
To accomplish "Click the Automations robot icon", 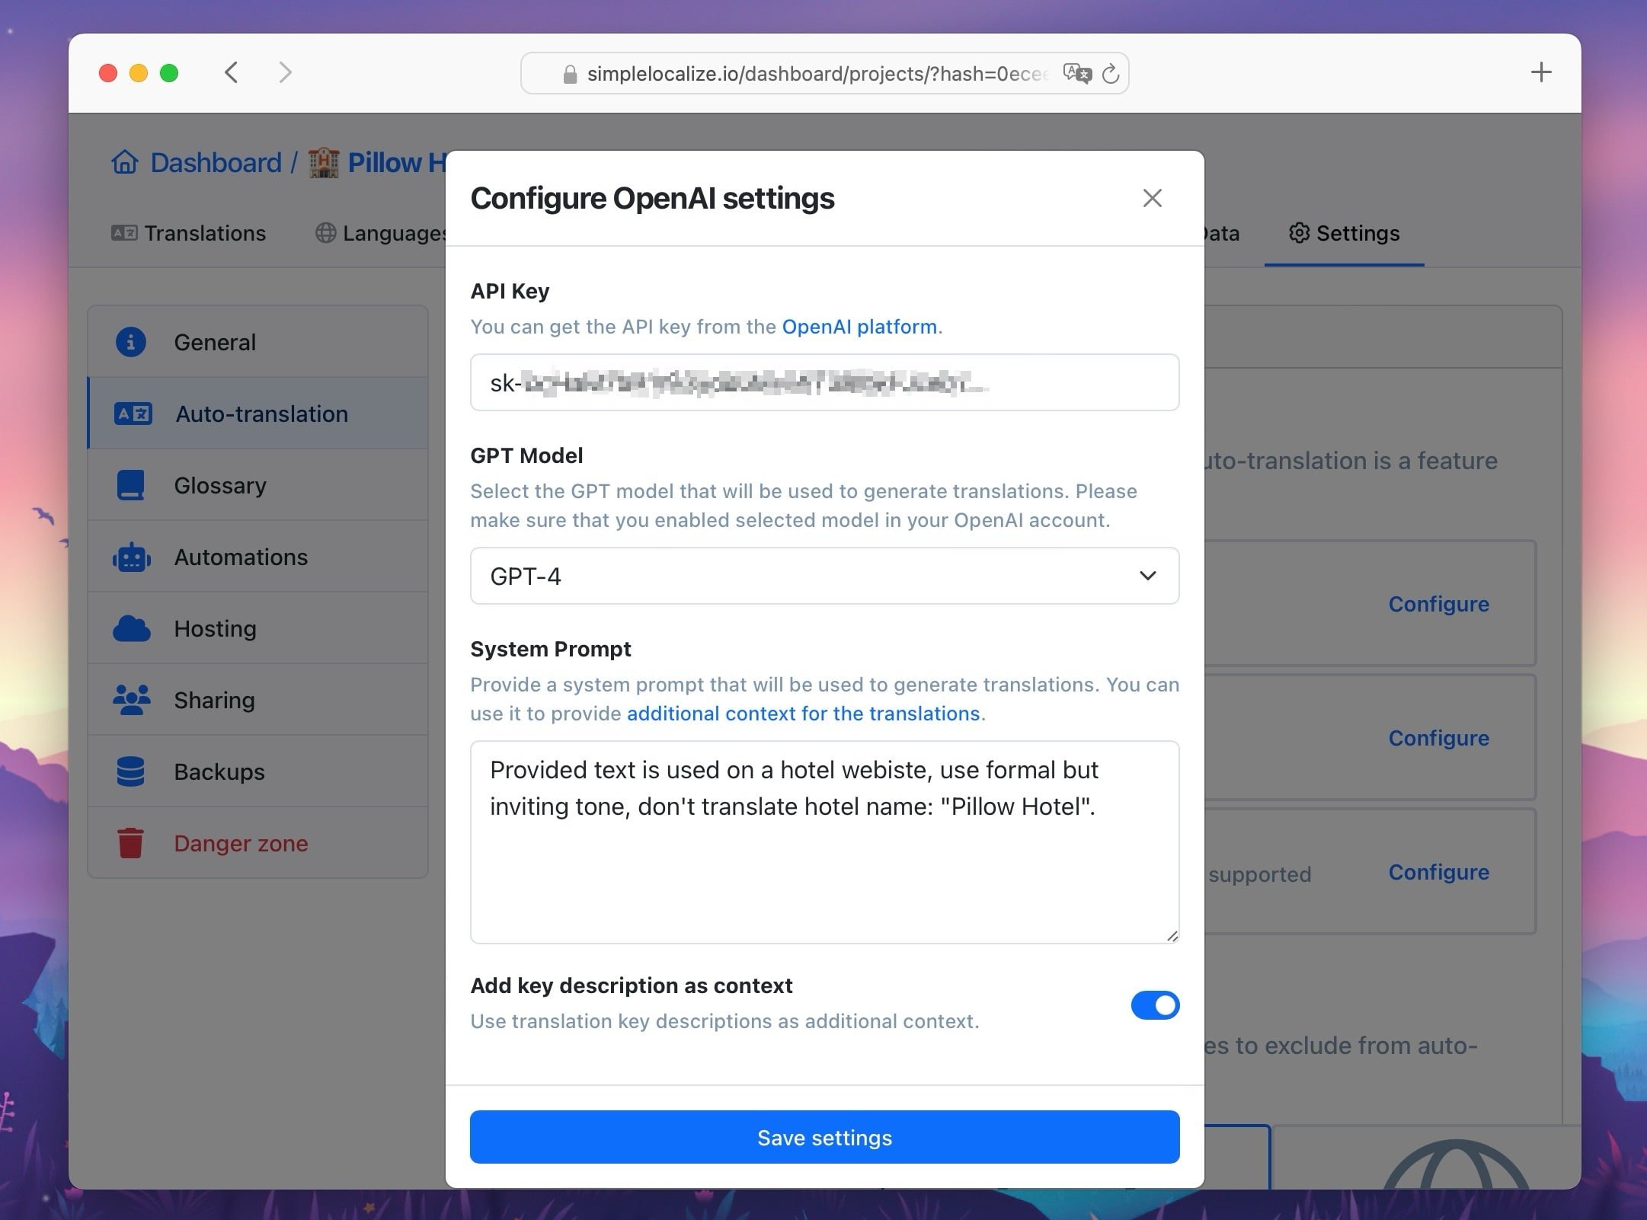I will pyautogui.click(x=131, y=557).
